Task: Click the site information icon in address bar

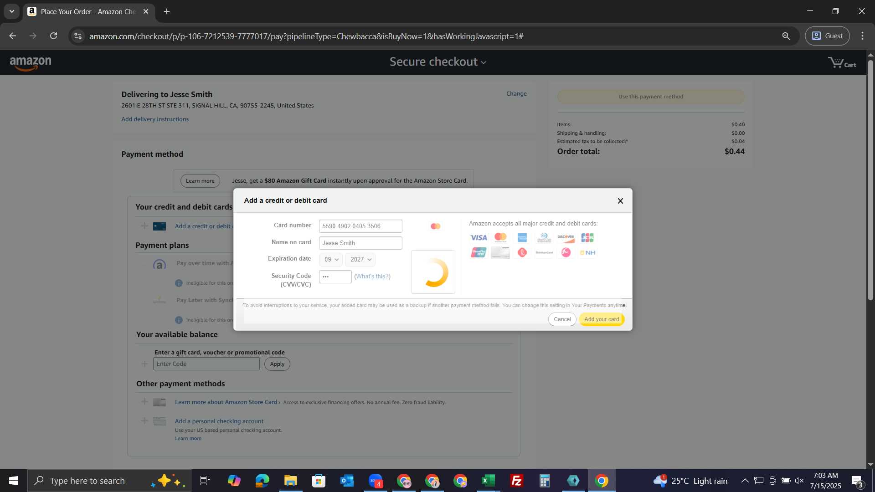Action: click(x=78, y=36)
